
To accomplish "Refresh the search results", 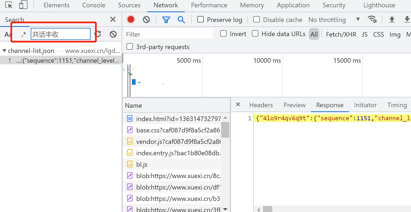I will point(98,34).
